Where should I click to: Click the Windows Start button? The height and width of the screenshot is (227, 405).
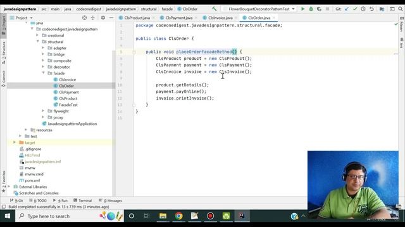[8, 216]
